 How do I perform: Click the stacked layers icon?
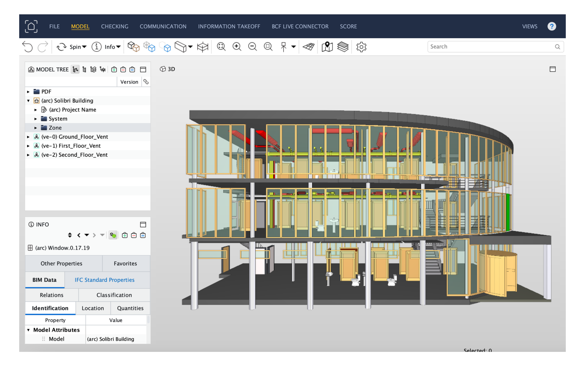[343, 47]
